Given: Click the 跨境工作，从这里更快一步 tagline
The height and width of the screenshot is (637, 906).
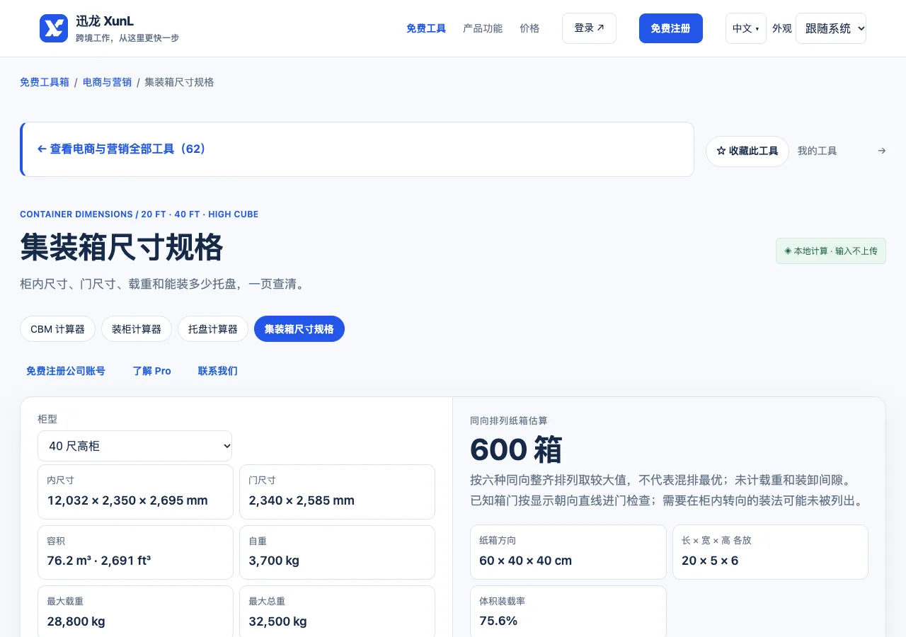Looking at the screenshot, I should [127, 38].
